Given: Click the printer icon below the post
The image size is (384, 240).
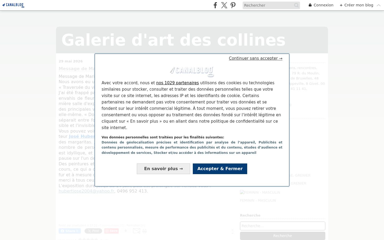Looking at the screenshot, I should point(145,231).
